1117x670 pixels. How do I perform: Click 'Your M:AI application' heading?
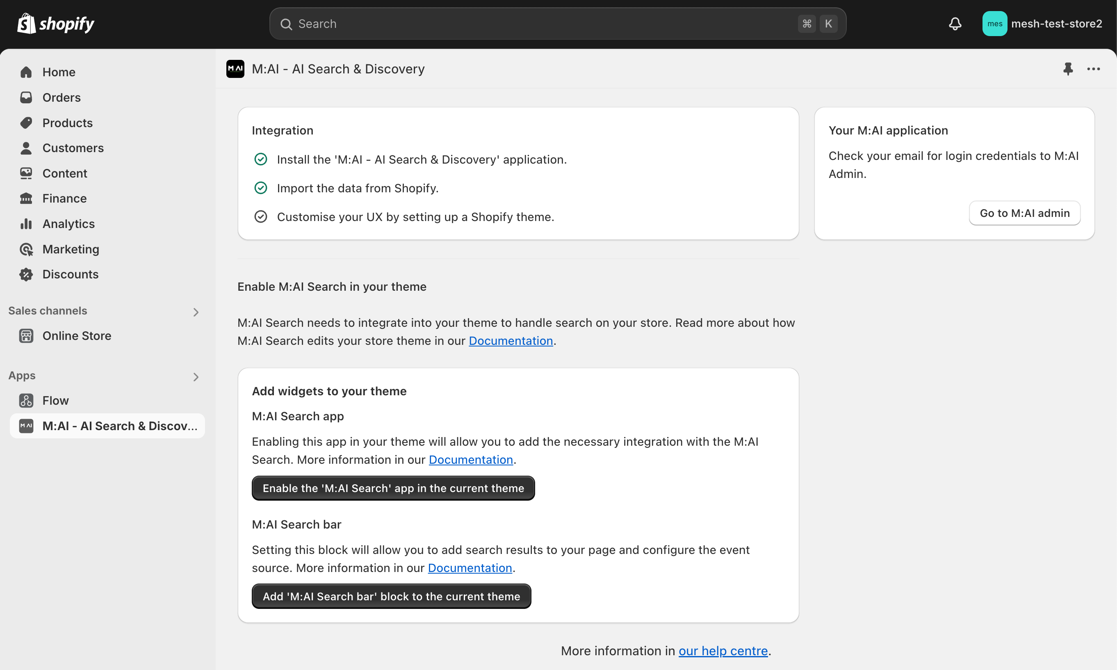click(888, 130)
